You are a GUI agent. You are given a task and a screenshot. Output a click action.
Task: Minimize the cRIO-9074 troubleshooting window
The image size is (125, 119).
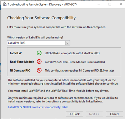[99, 4]
